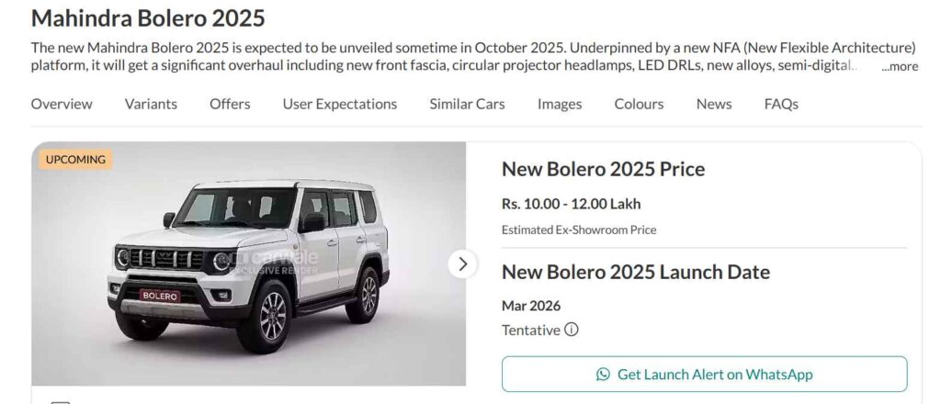Jump to the FAQs tab
This screenshot has height=404, width=941.
(781, 104)
